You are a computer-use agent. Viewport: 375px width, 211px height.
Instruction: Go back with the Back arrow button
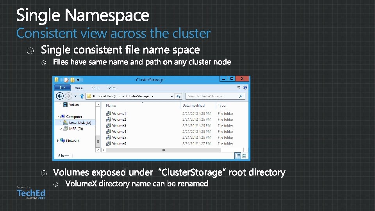pos(59,96)
